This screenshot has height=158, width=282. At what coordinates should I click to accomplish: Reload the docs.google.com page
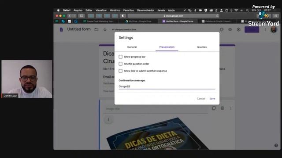tap(217, 16)
